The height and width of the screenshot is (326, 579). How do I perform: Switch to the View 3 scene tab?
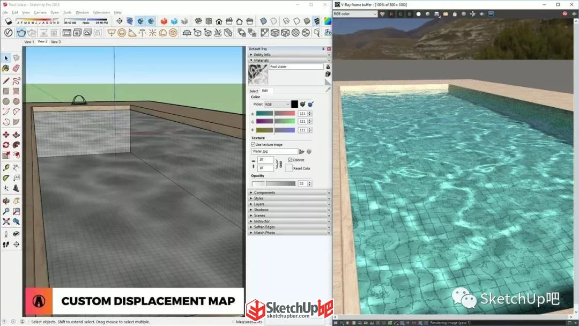point(56,42)
